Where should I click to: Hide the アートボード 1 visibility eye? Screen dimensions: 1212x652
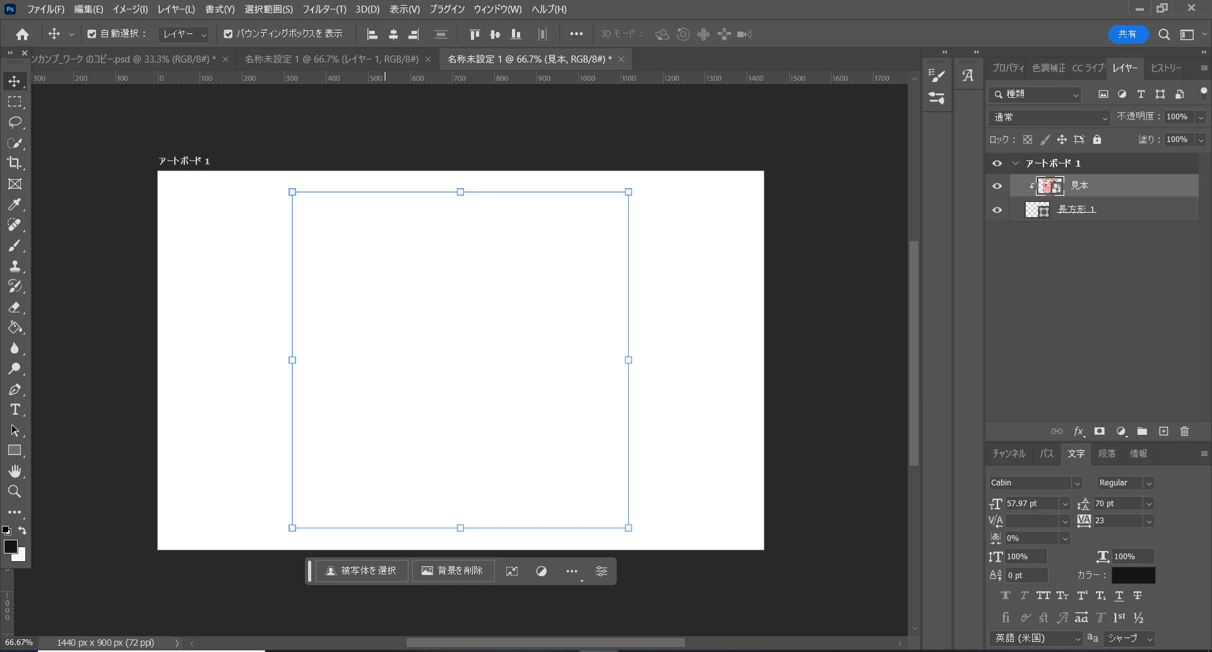click(997, 163)
